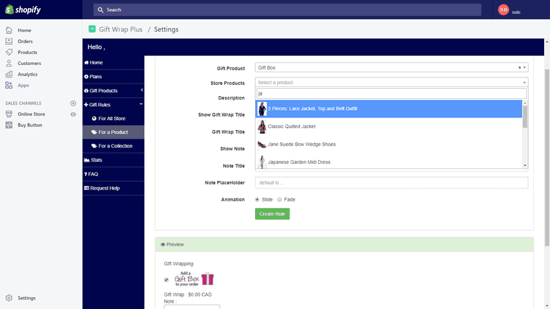Click the Create Rule button

[x=272, y=214]
